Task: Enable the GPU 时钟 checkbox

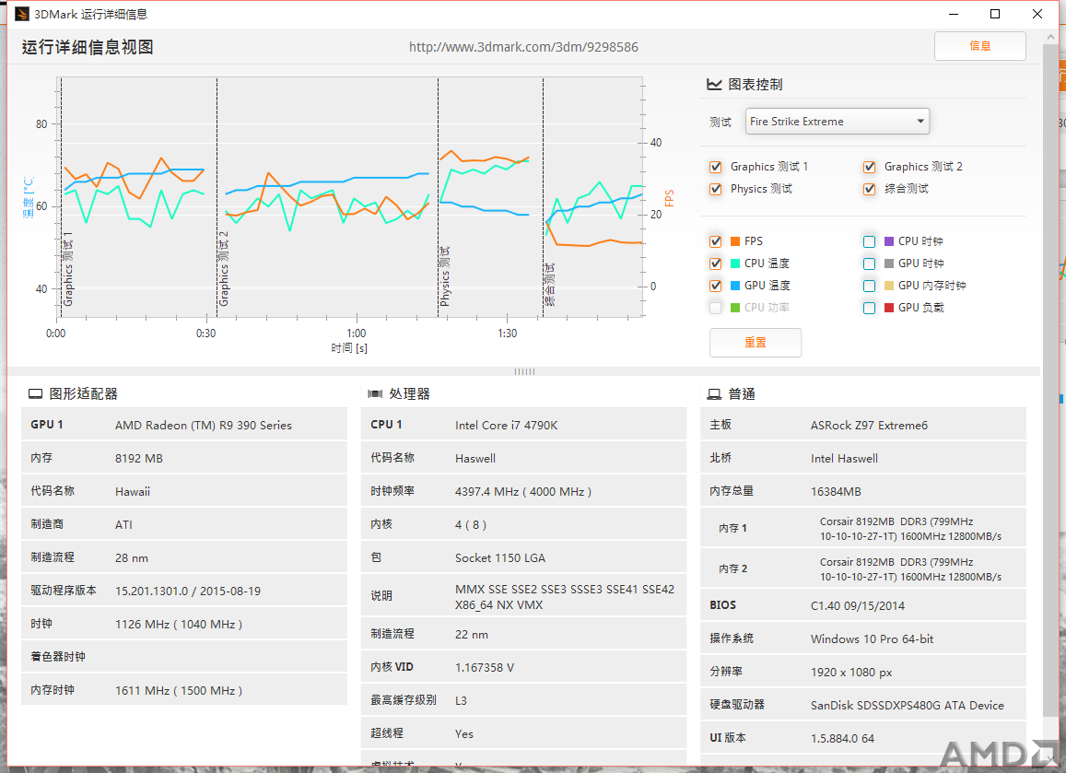Action: coord(869,264)
